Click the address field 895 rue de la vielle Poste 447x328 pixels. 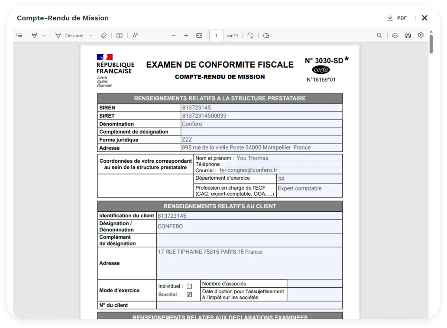(262, 148)
